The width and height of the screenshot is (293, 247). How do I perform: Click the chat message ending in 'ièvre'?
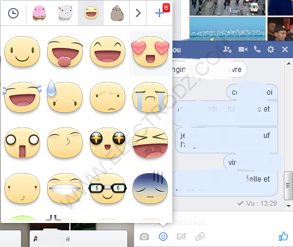tap(210, 70)
